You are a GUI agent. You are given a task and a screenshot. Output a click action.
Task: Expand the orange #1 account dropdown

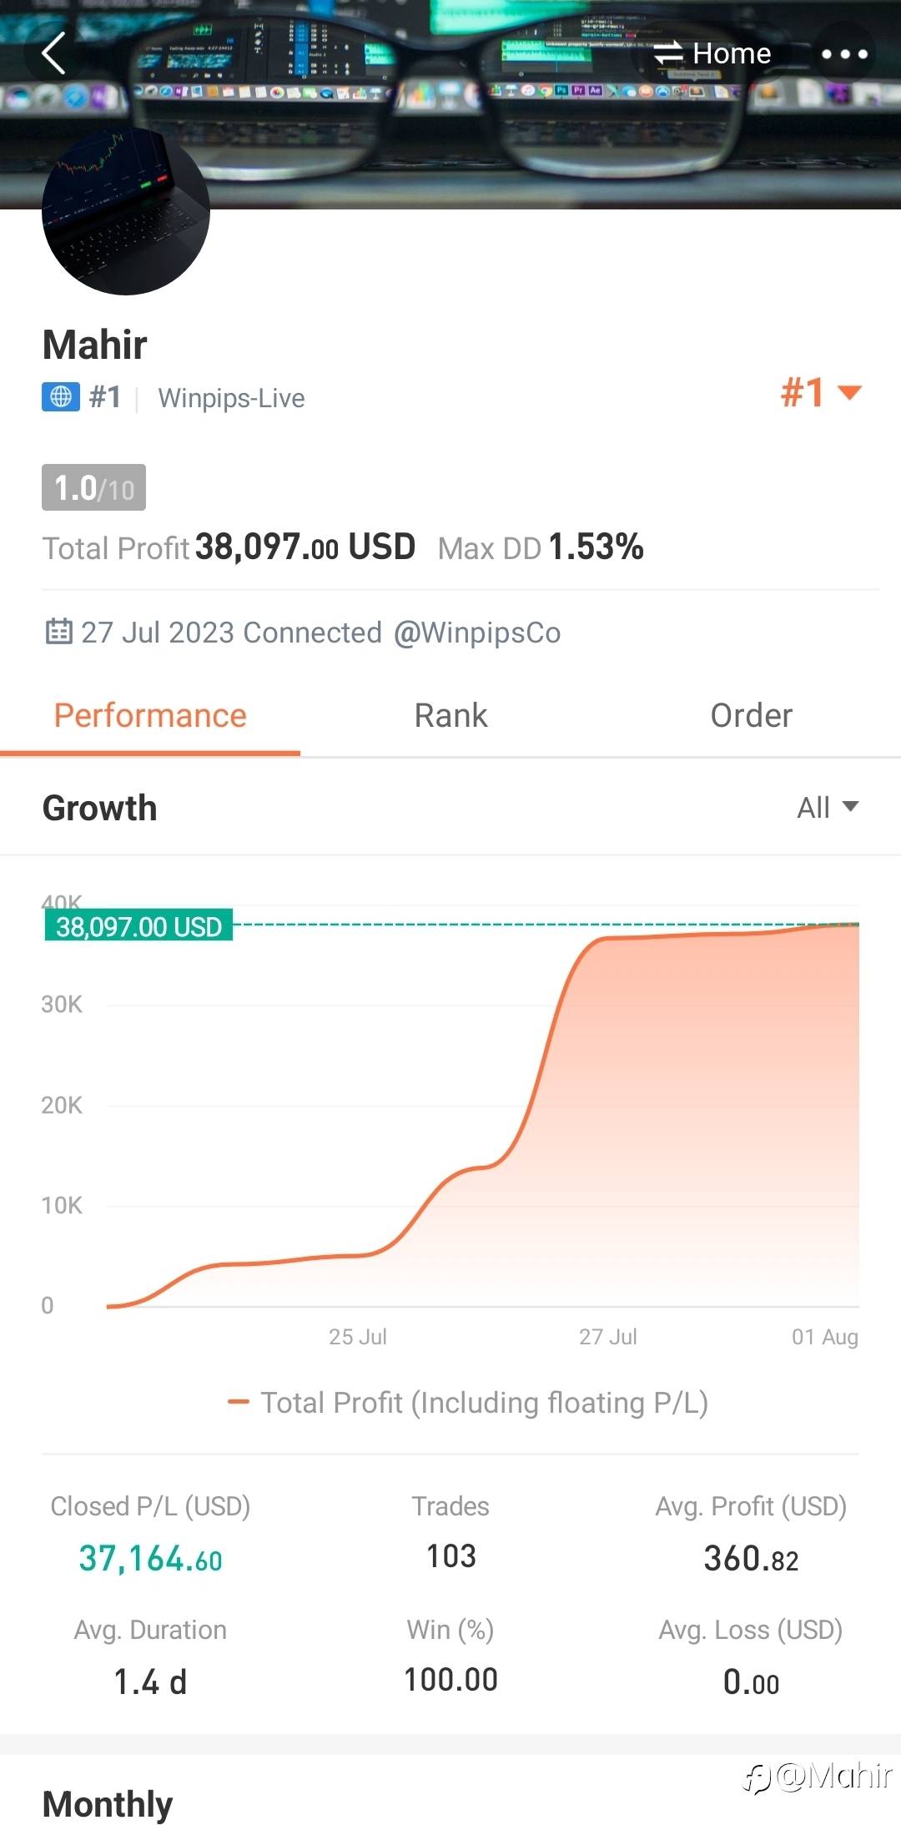(x=820, y=392)
